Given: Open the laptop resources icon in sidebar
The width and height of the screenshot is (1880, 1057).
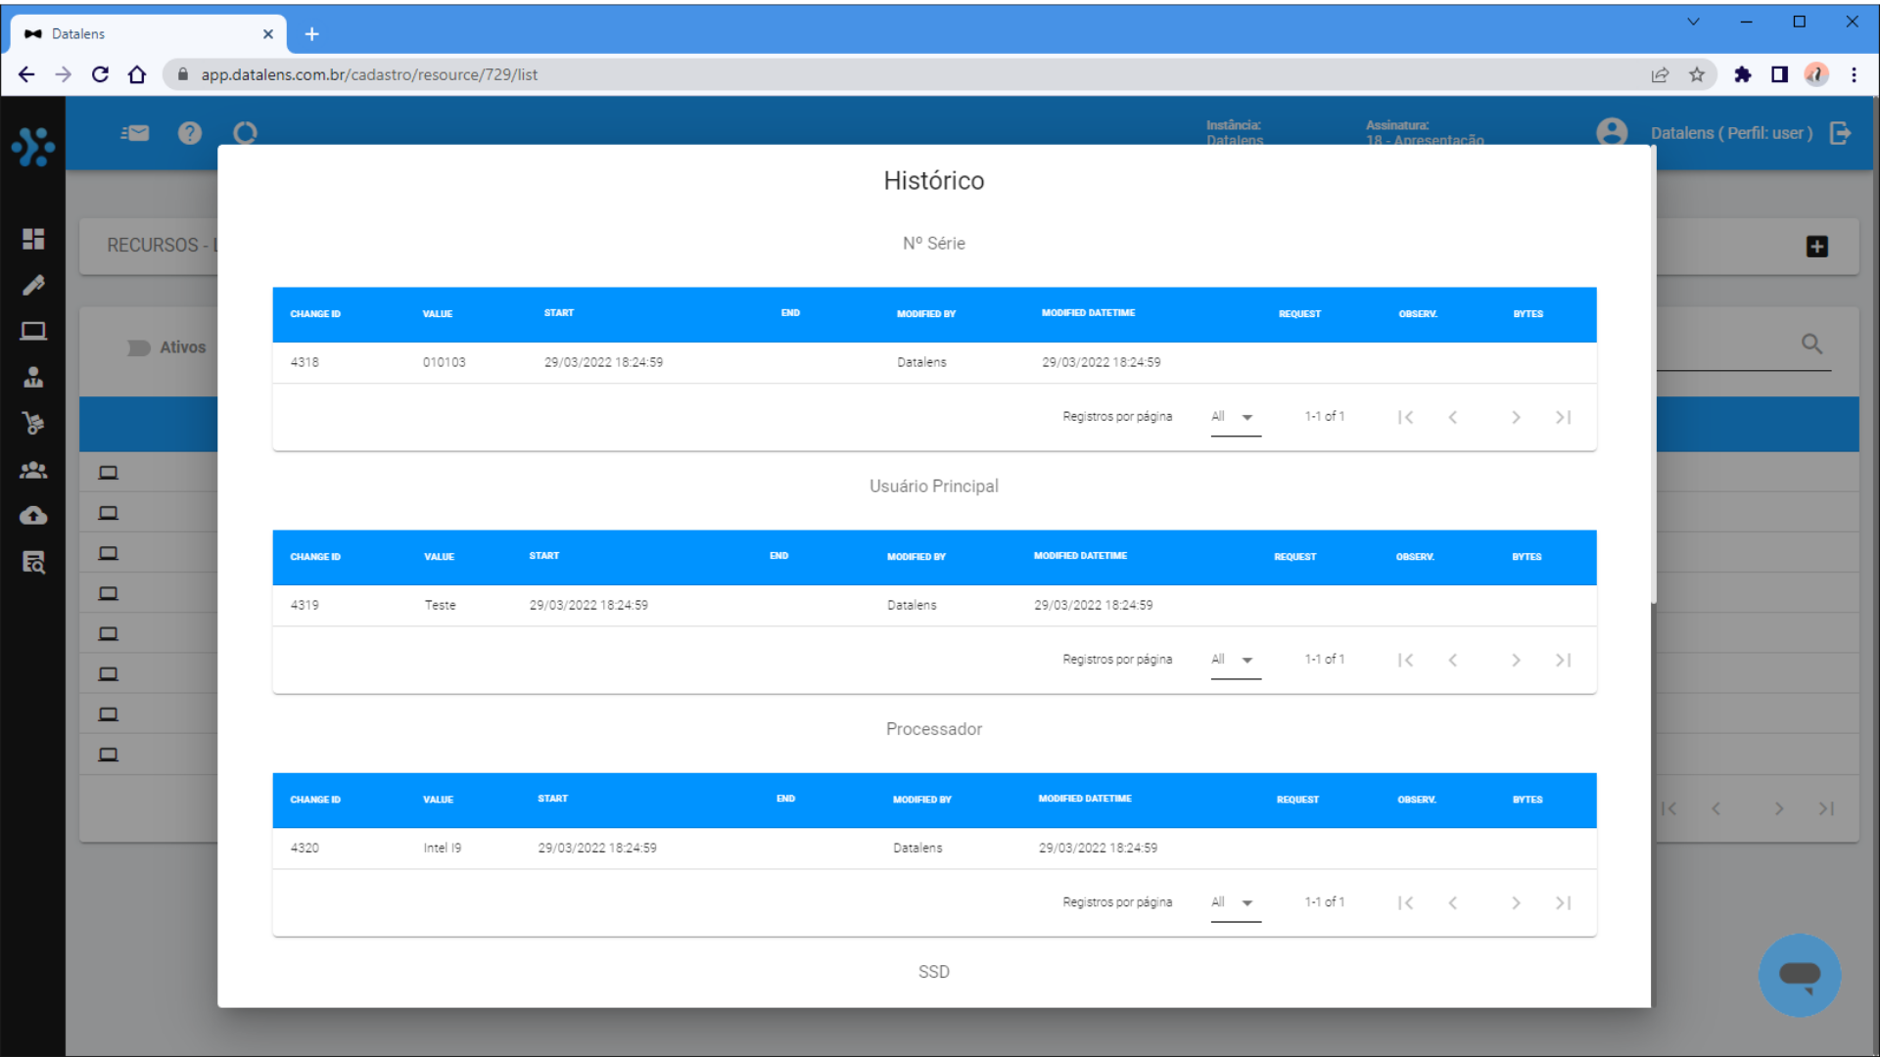Looking at the screenshot, I should [x=33, y=331].
